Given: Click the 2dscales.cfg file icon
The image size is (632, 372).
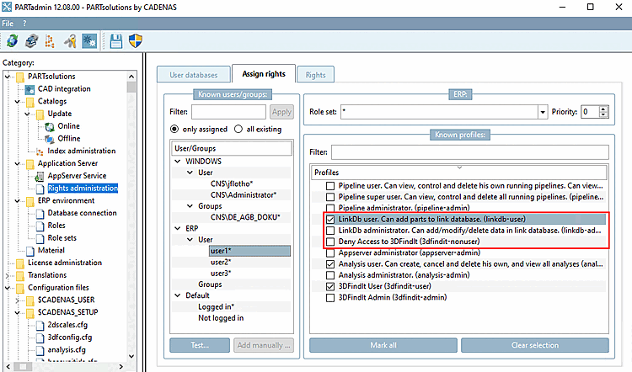Looking at the screenshot, I should [40, 326].
